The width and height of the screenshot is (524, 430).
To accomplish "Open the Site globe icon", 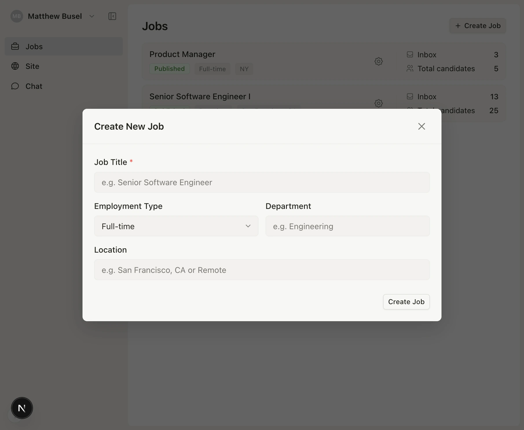I will pyautogui.click(x=15, y=66).
